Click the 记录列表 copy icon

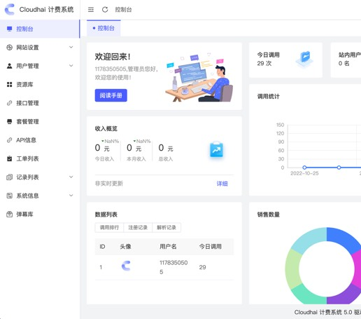pos(9,177)
